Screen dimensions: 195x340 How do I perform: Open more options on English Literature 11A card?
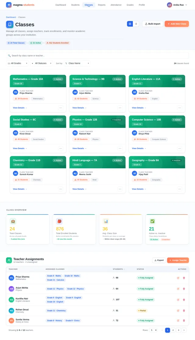(179, 108)
